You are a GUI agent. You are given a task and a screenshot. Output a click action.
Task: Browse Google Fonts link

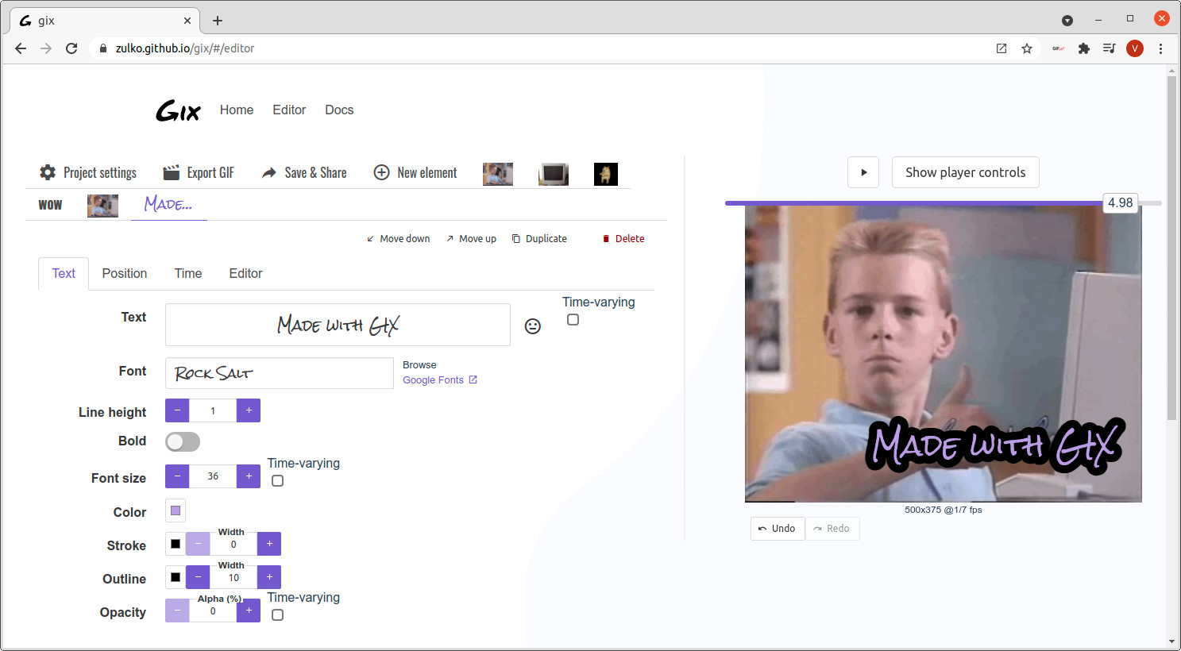click(440, 380)
